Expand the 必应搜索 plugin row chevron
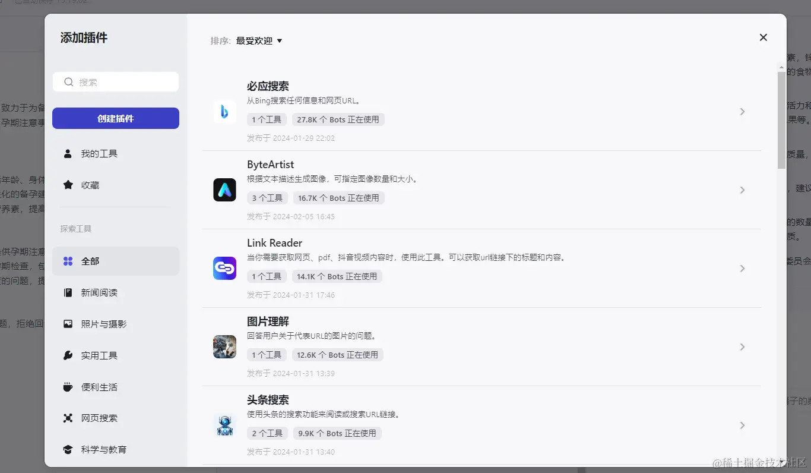The height and width of the screenshot is (473, 811). click(x=742, y=112)
